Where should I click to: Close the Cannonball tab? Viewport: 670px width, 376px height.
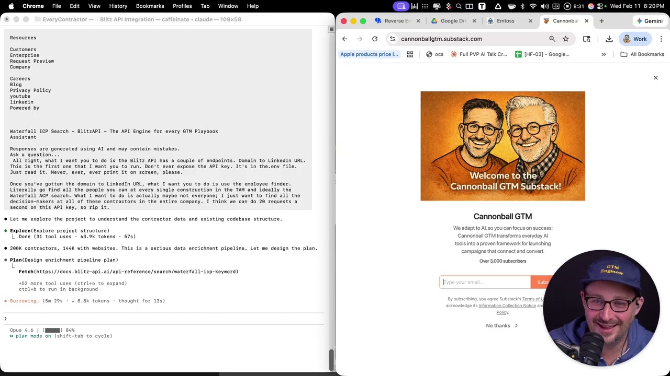[x=586, y=21]
